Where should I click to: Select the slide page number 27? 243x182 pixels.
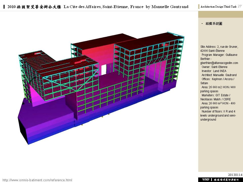[x=239, y=6]
